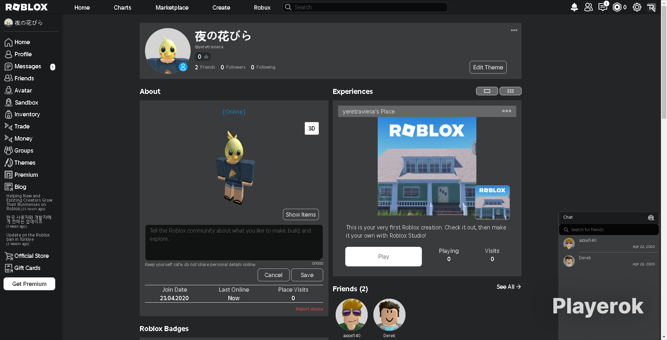Viewport: 667px width, 340px height.
Task: Open Derek friend avatar under Friends
Action: click(389, 315)
